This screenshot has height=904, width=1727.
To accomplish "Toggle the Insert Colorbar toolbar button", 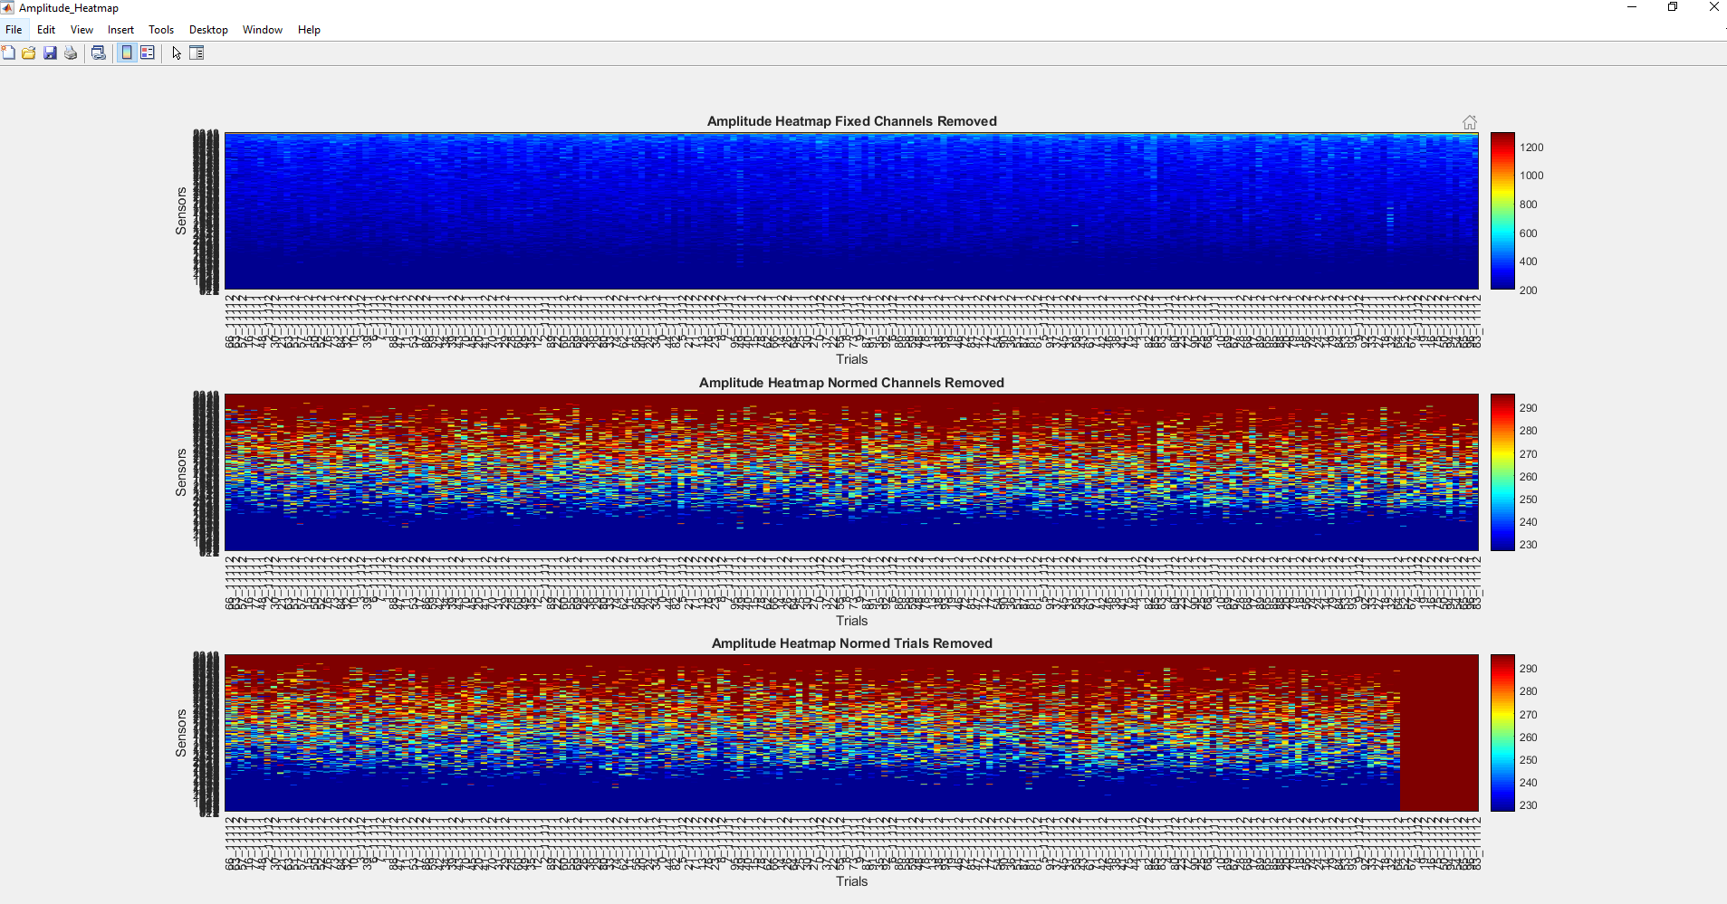I will (x=127, y=52).
